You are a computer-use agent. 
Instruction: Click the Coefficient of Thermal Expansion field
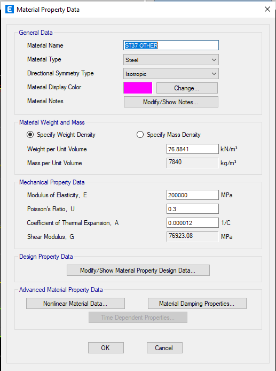click(192, 222)
